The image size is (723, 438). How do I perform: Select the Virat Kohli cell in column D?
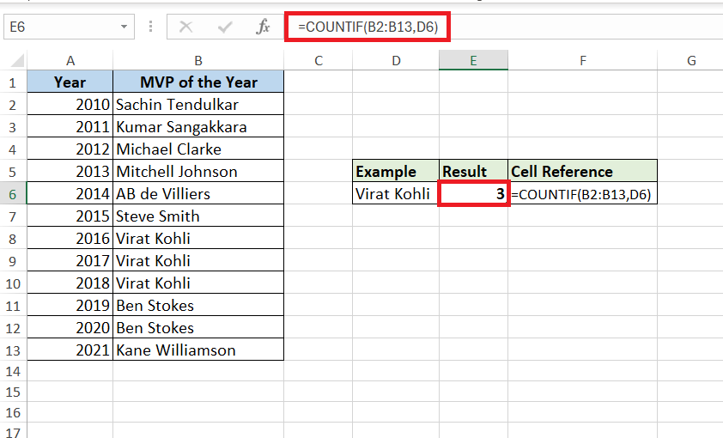(396, 193)
